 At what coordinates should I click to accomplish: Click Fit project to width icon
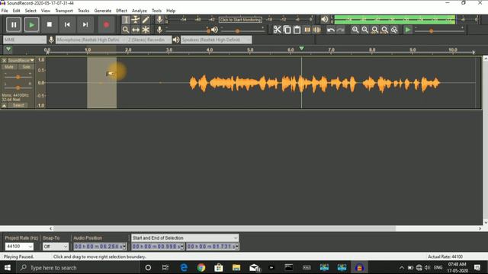coord(385,30)
